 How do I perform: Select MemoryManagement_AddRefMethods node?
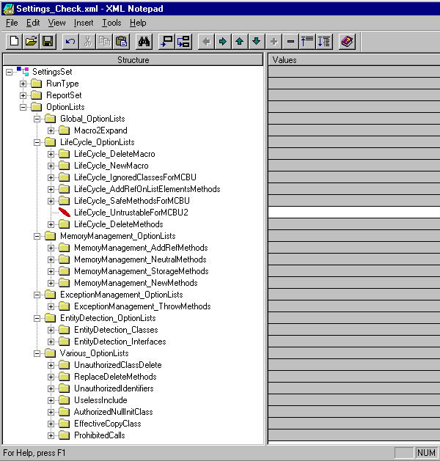[141, 248]
